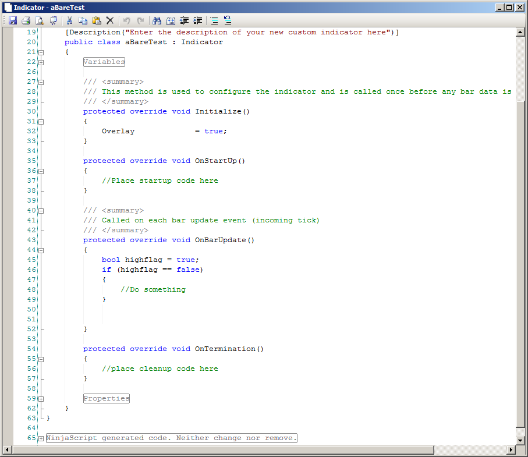The image size is (528, 457).
Task: Expand the Properties region at line 59
Action: 41,399
